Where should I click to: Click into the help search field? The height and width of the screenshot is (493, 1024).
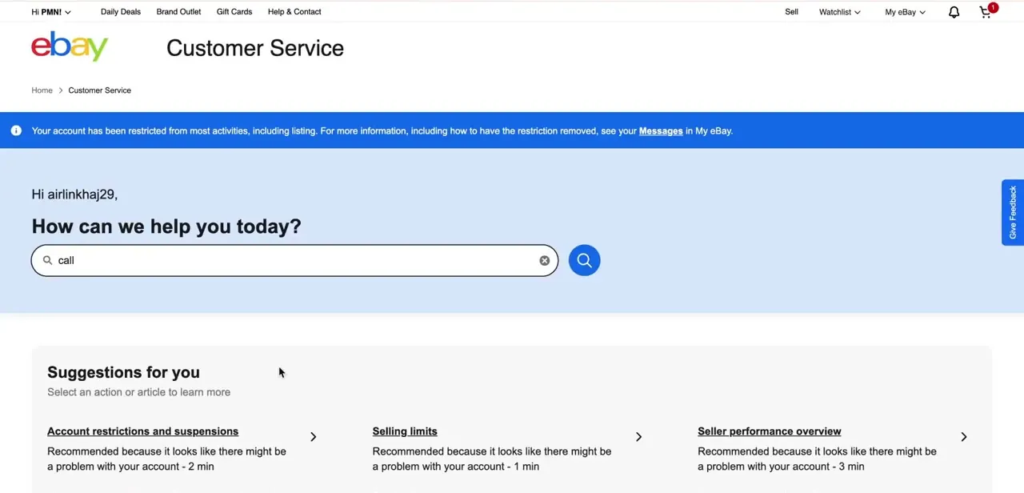294,260
